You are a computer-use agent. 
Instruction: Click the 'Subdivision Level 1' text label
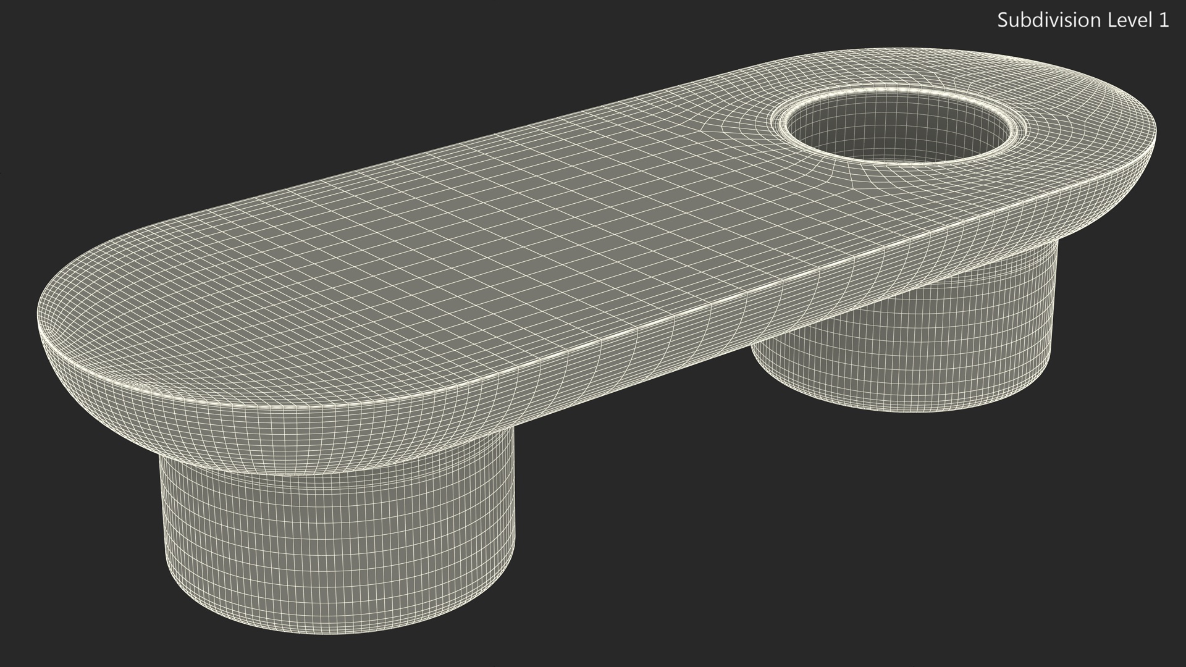(1083, 20)
